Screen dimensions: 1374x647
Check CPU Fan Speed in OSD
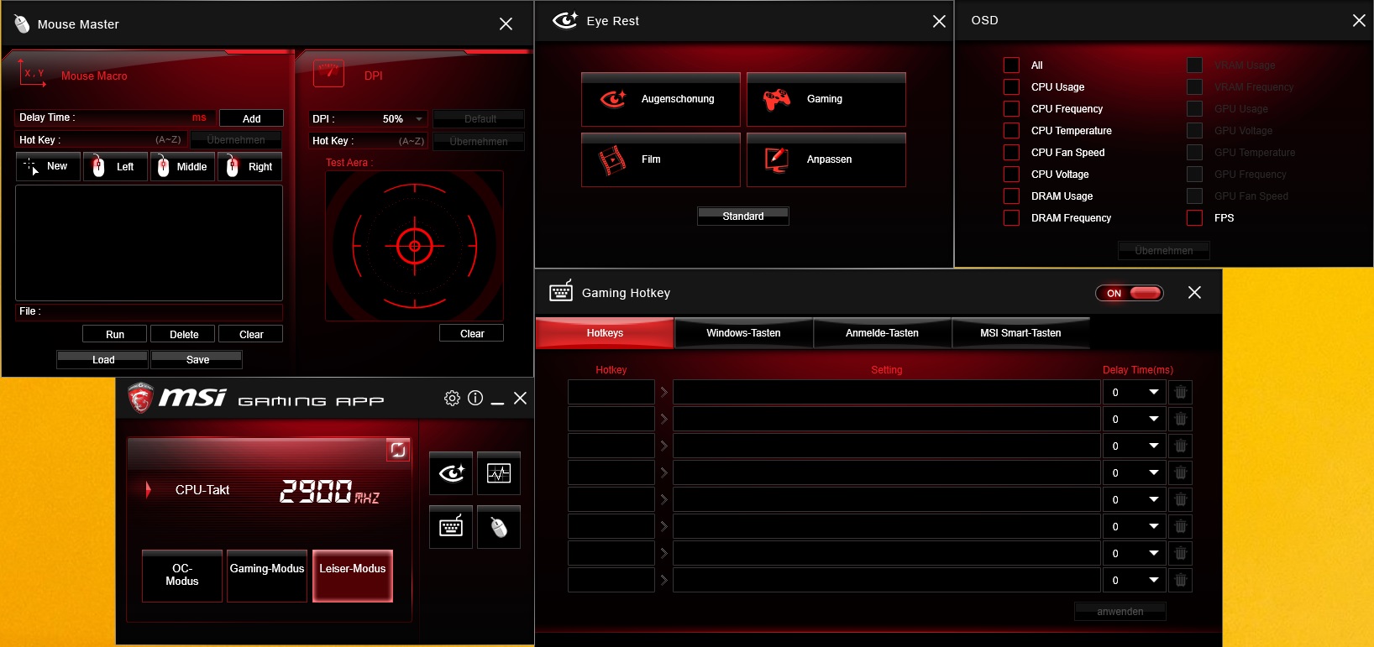pyautogui.click(x=1012, y=153)
